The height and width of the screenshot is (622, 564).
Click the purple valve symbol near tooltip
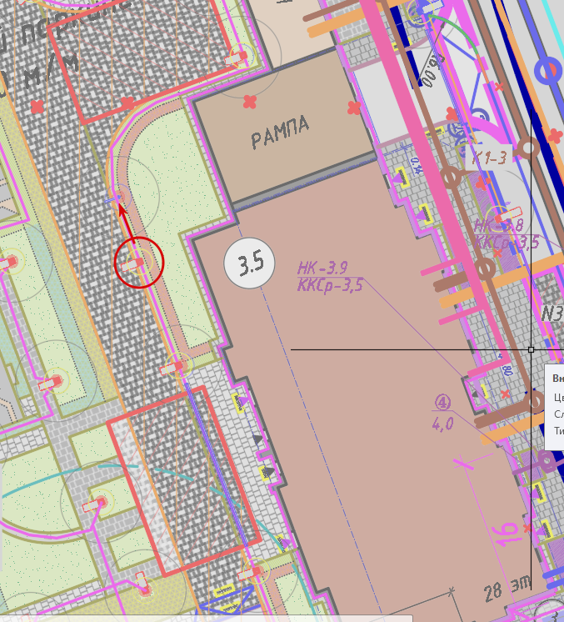tap(546, 461)
